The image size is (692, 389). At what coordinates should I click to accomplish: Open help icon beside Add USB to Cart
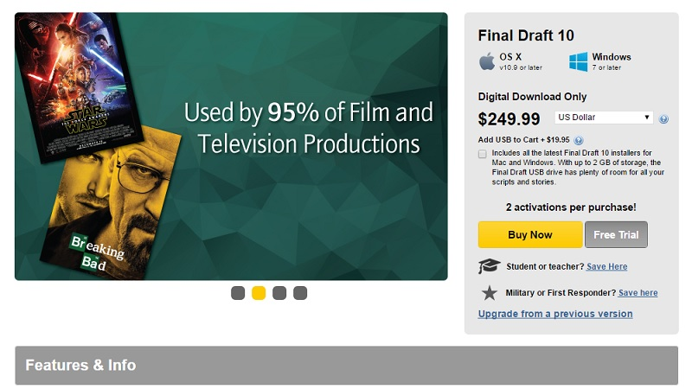578,140
